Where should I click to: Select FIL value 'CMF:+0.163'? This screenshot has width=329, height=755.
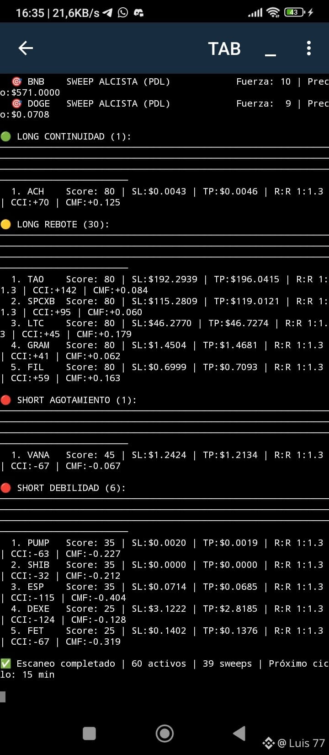tap(93, 378)
